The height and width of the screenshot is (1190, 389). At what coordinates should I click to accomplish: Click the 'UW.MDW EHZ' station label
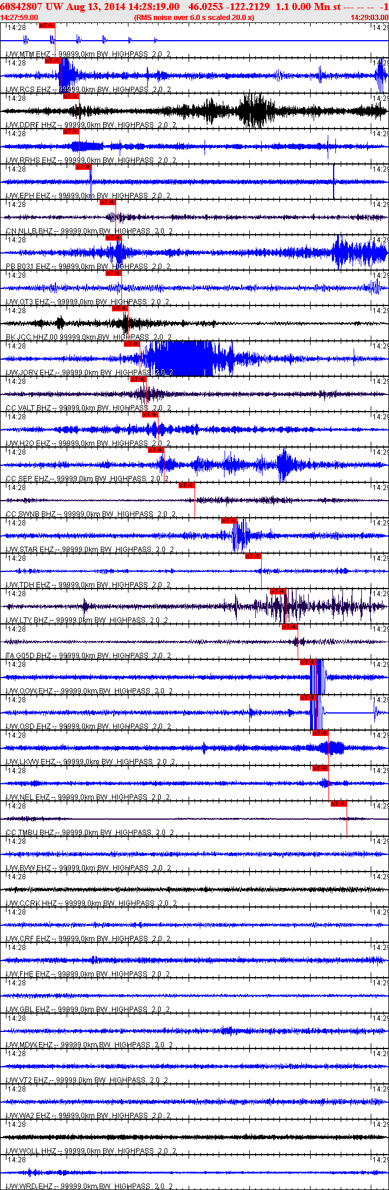click(29, 1044)
